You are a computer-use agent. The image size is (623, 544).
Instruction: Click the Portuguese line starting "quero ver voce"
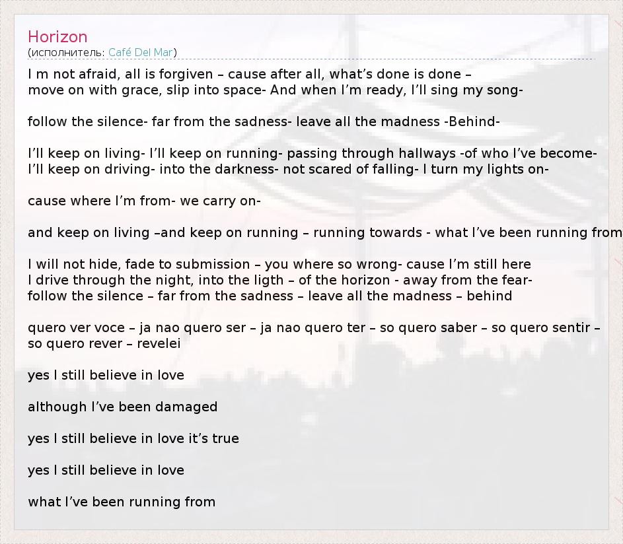[x=314, y=327]
